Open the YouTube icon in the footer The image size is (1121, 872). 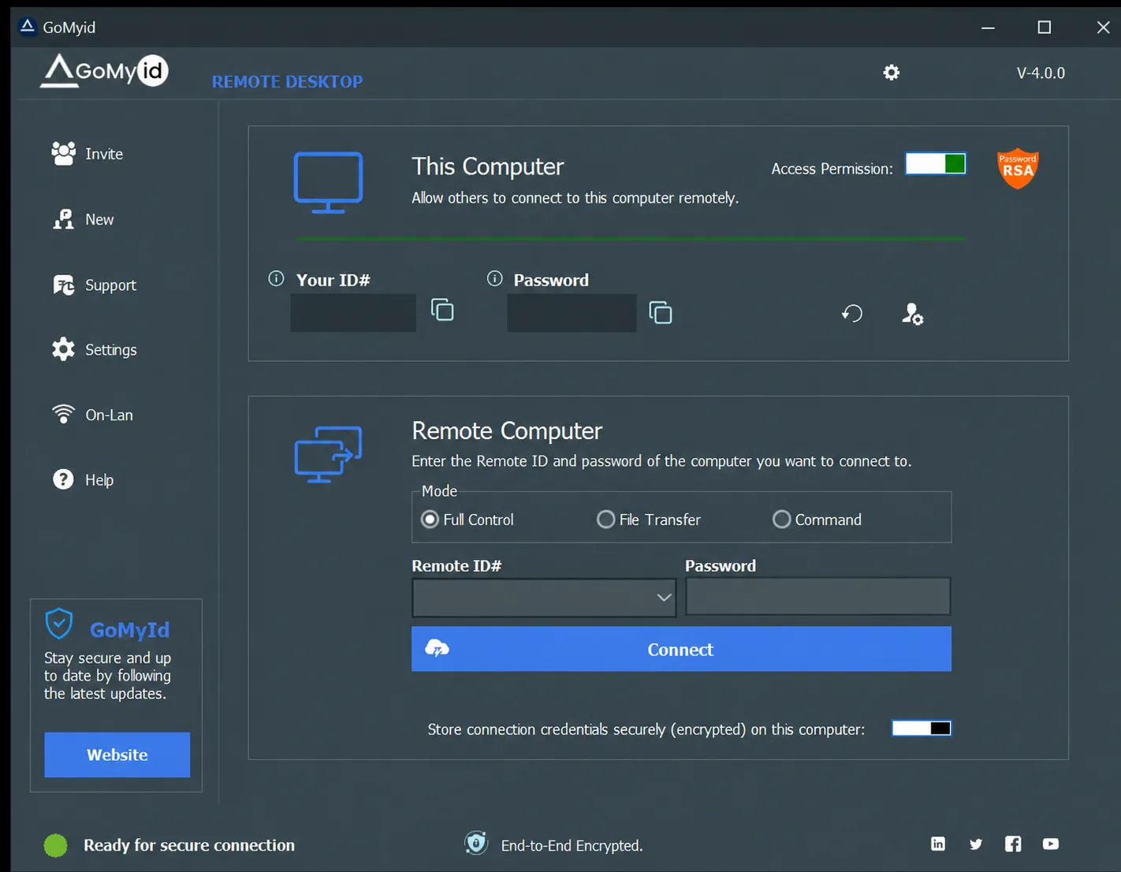point(1051,844)
